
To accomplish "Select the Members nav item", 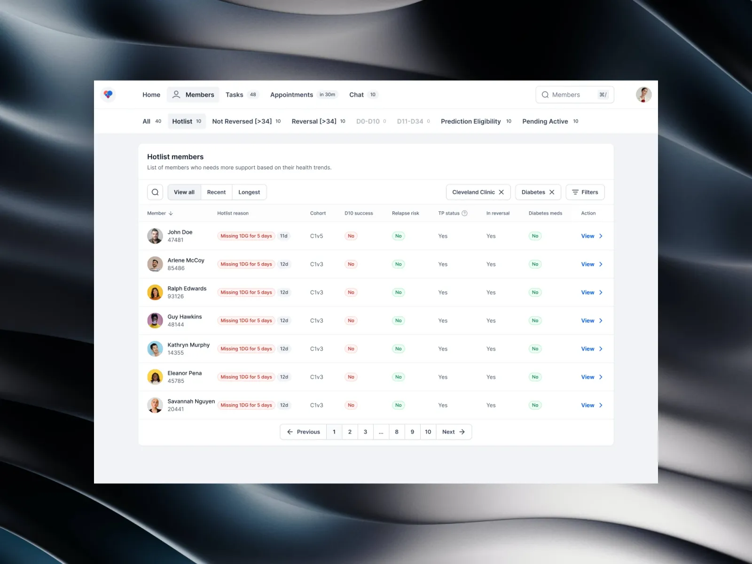I will [193, 94].
